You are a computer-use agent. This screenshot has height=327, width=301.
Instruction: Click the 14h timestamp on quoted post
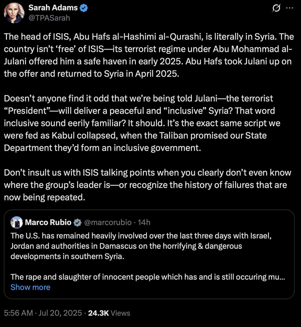[x=144, y=223]
